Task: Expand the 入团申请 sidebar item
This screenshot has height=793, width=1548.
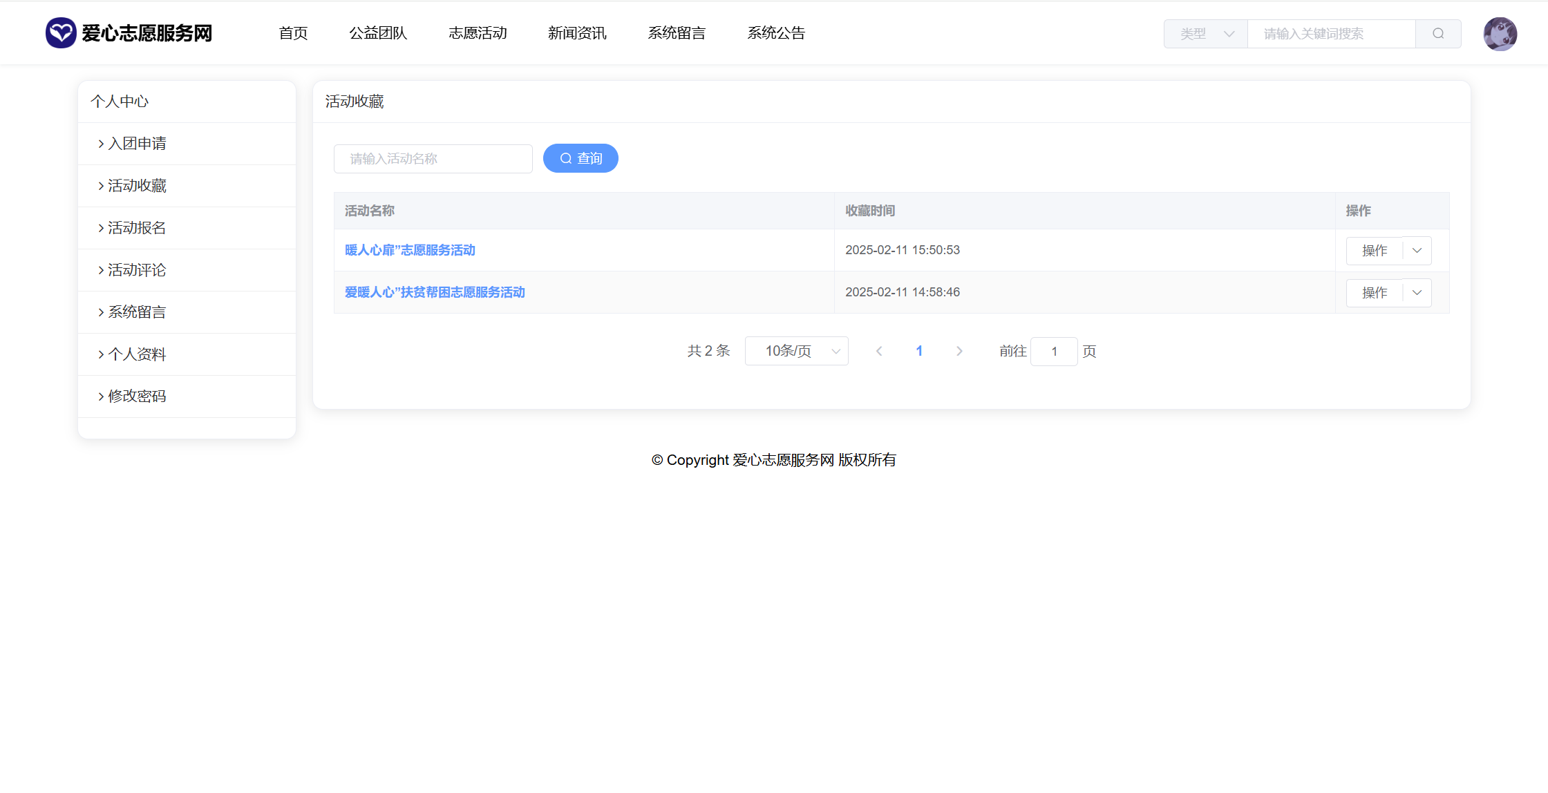Action: [137, 144]
